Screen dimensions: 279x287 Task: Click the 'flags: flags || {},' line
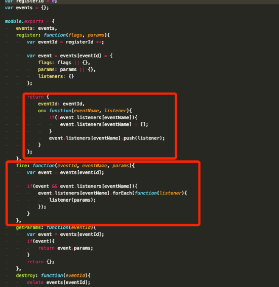pyautogui.click(x=64, y=63)
